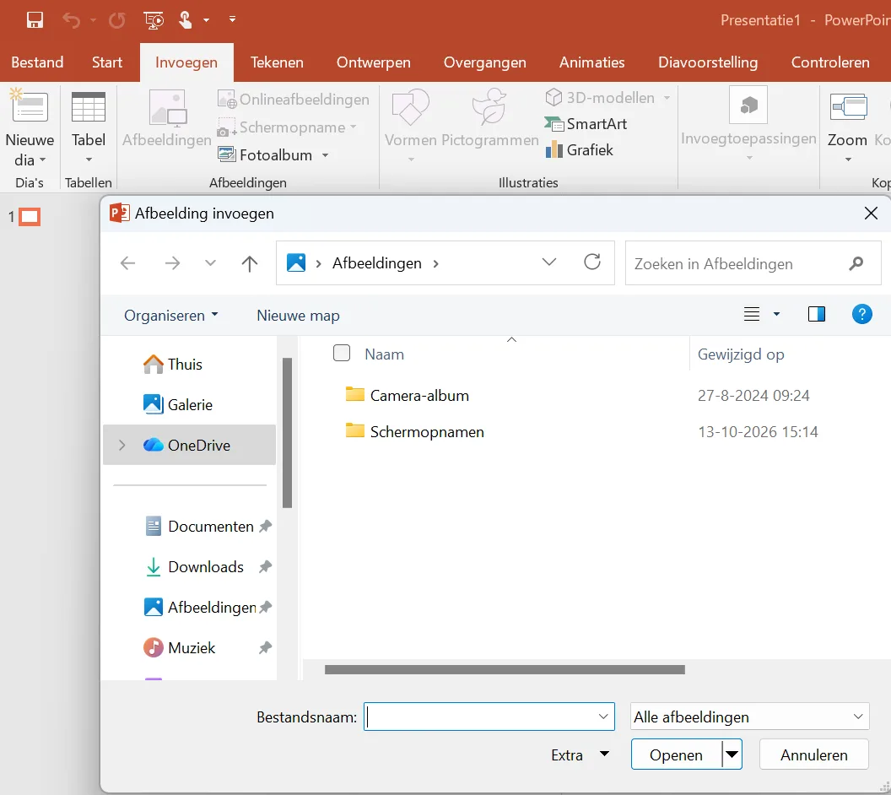Screen dimensions: 891x795
Task: Sort files by the Gewijzigd op column
Action: (x=741, y=354)
